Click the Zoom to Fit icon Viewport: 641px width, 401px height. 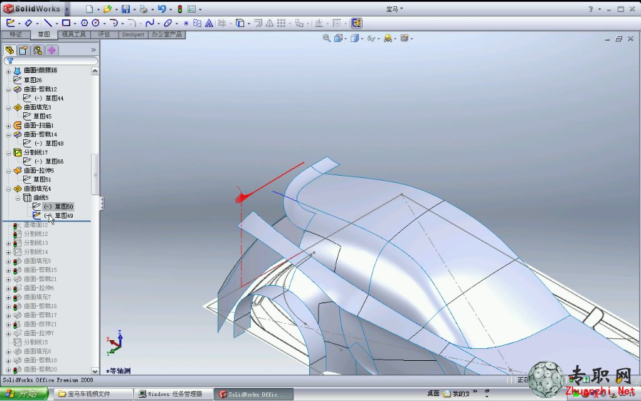coord(326,38)
